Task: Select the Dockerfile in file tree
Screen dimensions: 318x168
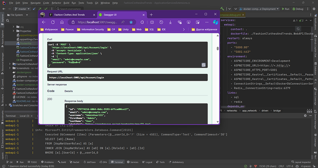Action: point(25,43)
